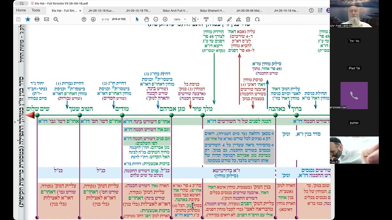Click the green timeline marker under מודים
The width and height of the screenshot is (392, 220).
point(122,115)
